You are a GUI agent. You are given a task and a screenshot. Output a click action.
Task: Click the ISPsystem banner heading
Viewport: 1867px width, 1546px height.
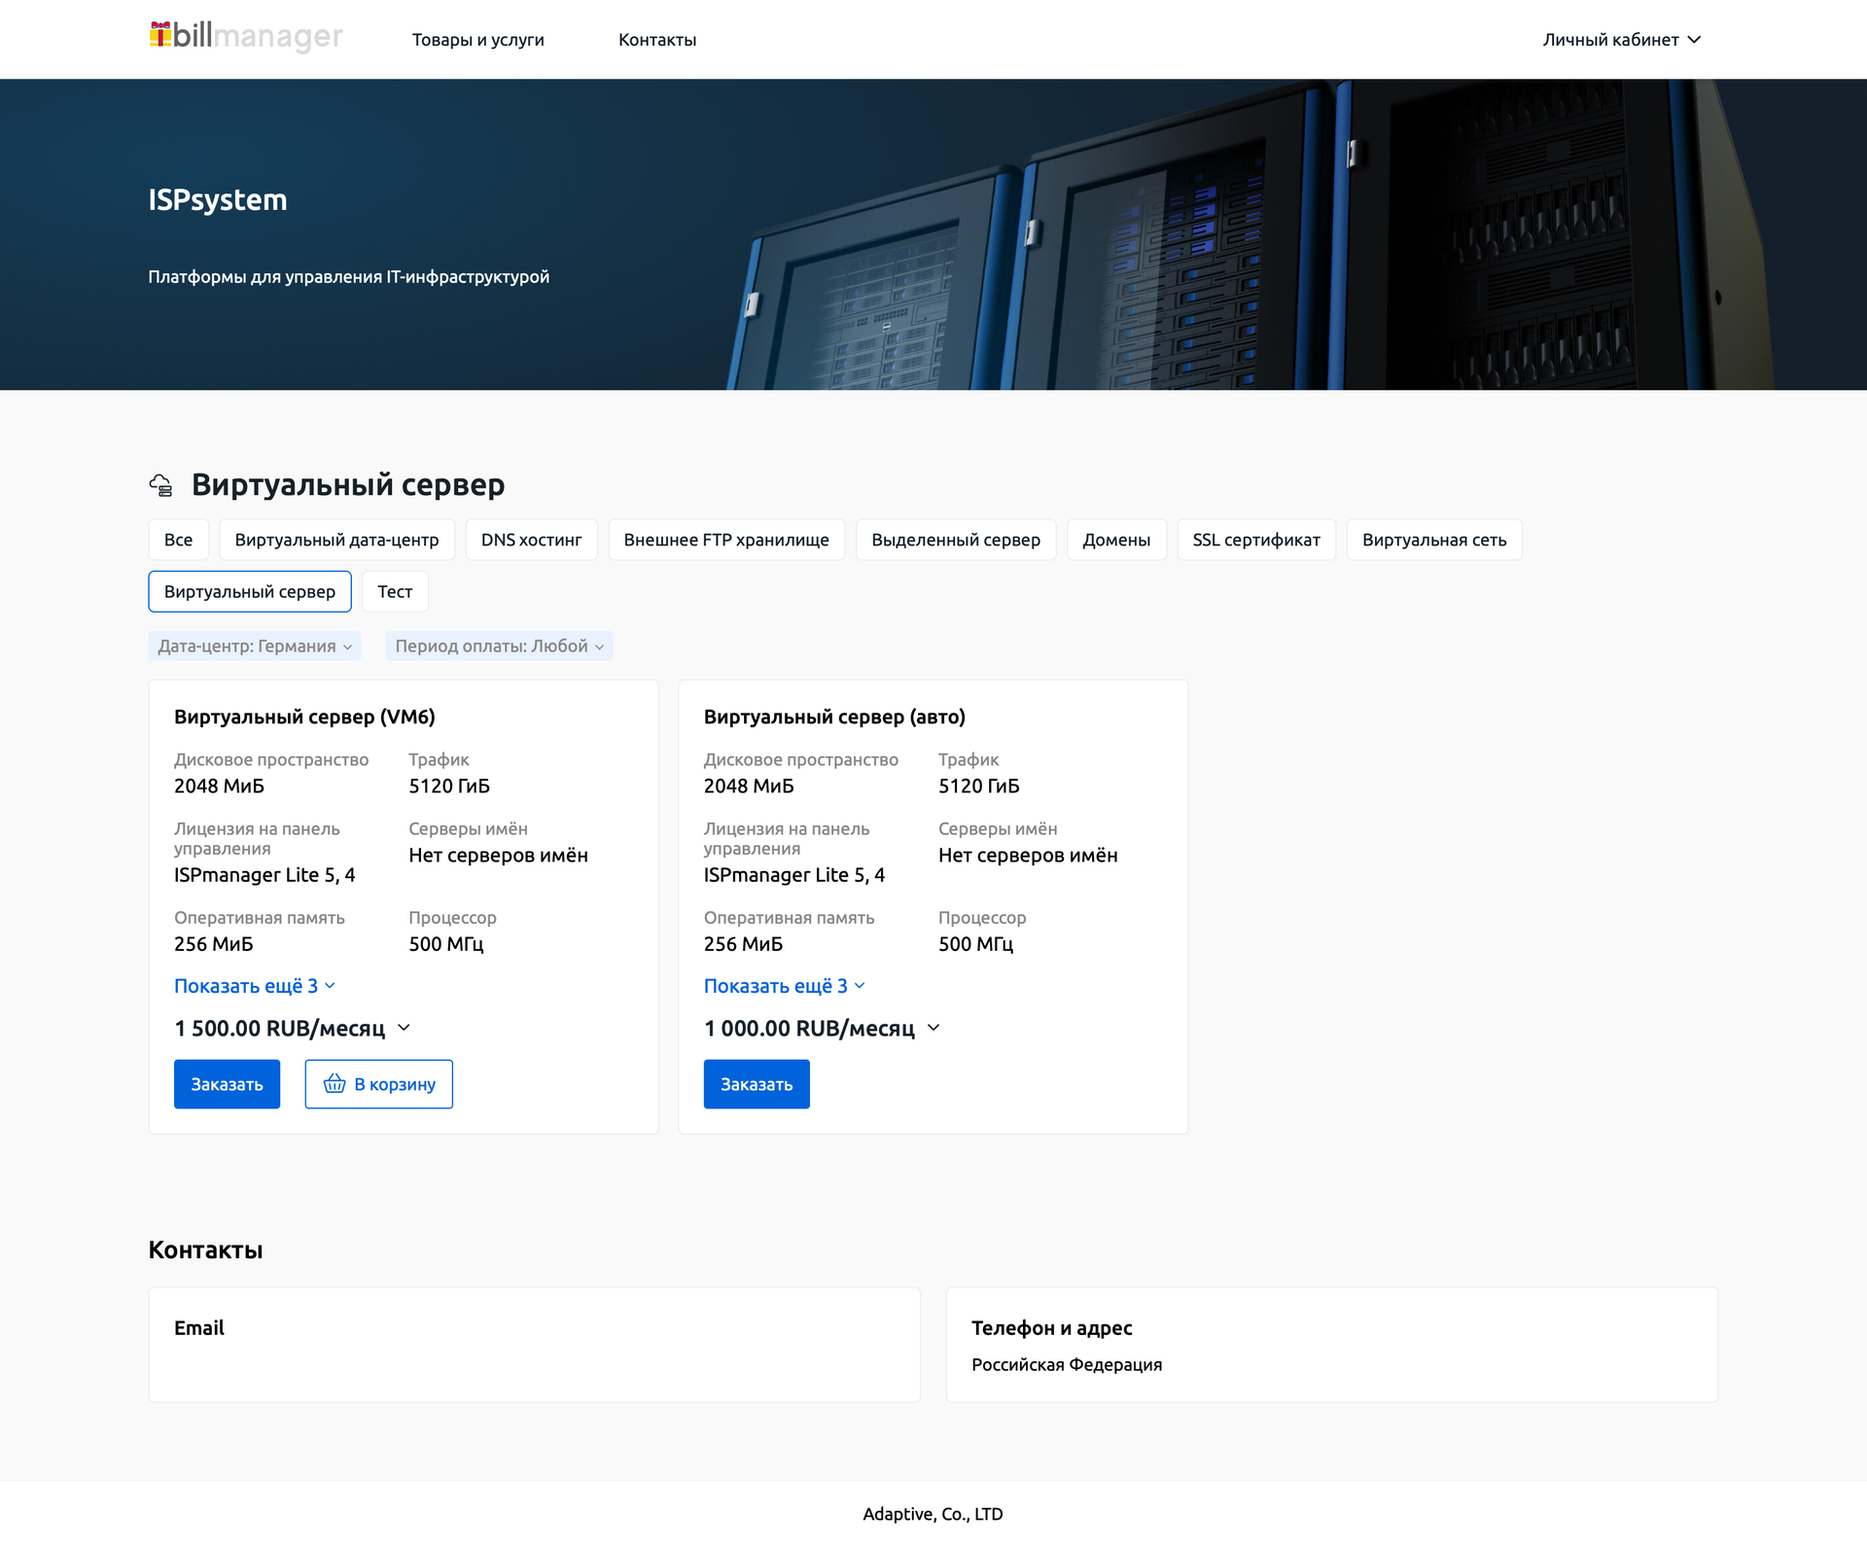[218, 199]
